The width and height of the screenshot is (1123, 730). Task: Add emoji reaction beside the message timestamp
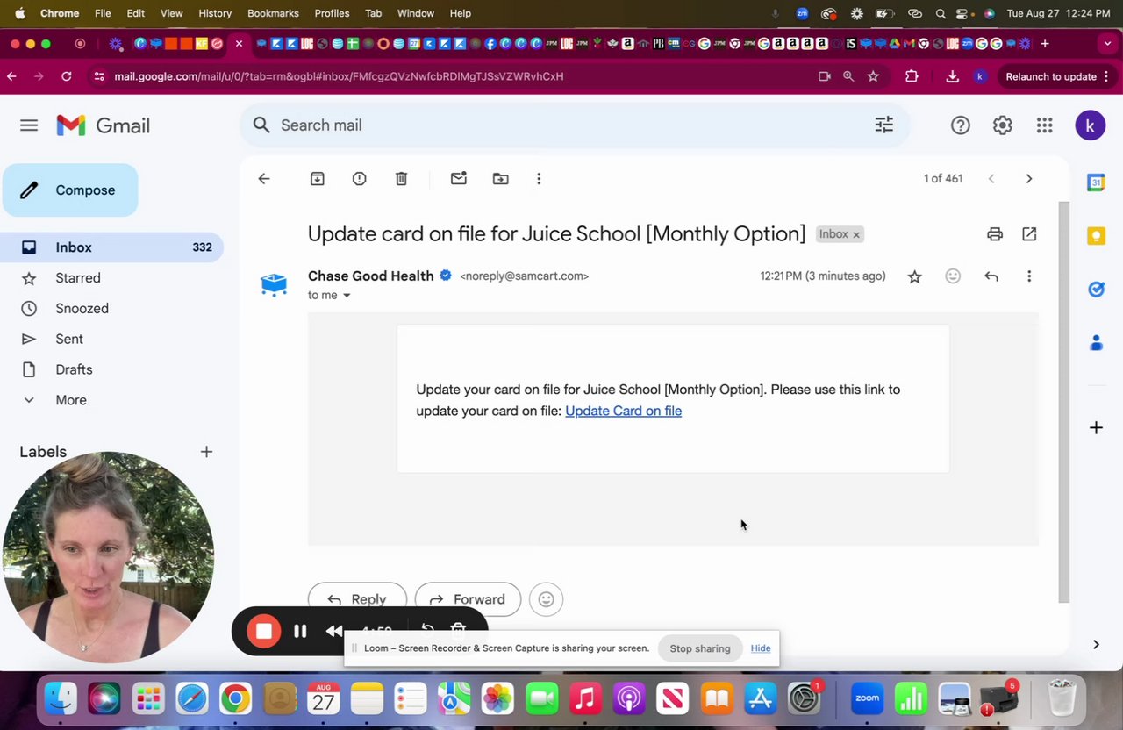tap(953, 276)
